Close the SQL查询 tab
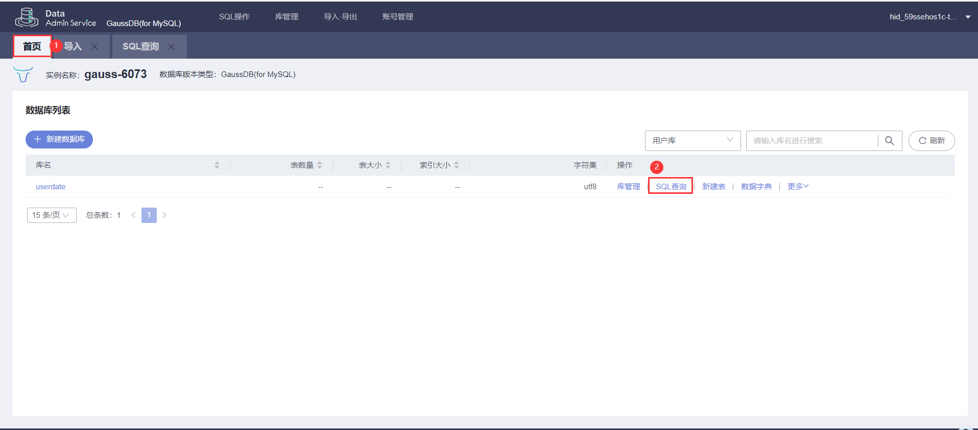Image resolution: width=978 pixels, height=430 pixels. point(171,47)
